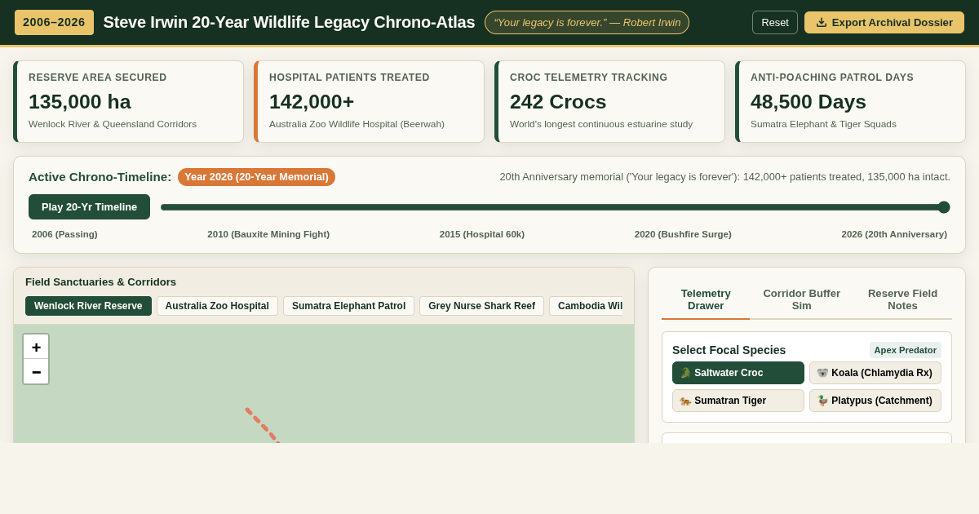Click the Robert Irwin quote pill
Screen dimensions: 979x514
587,23
